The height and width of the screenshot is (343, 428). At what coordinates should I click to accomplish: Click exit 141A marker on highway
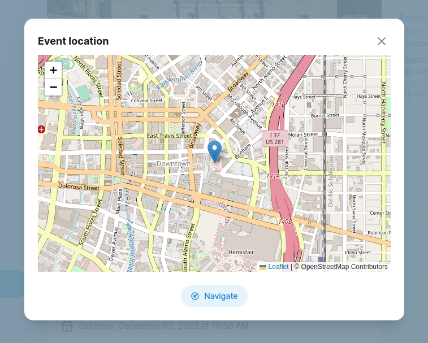click(x=273, y=176)
